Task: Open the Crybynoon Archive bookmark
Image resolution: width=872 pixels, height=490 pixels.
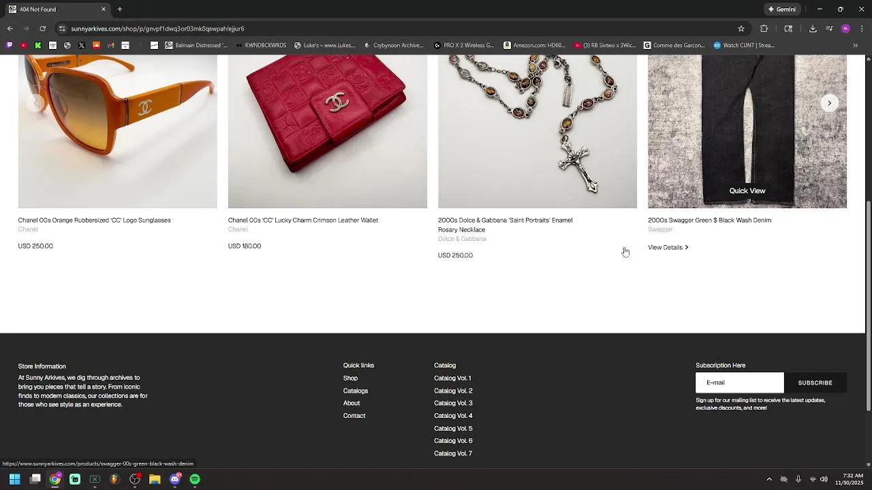Action: (394, 46)
